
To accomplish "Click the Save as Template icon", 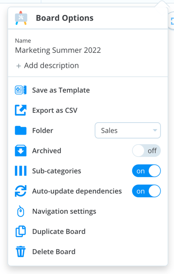I will [x=21, y=90].
